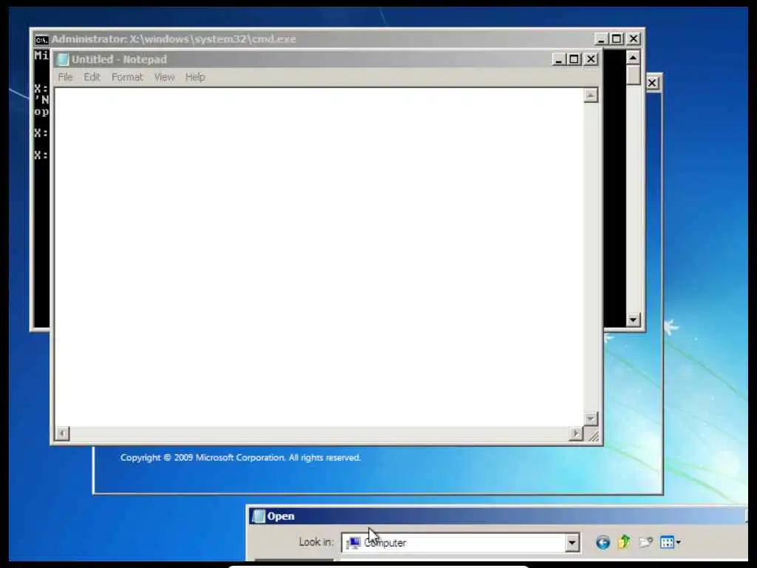Open the View menu in Notepad
Image resolution: width=757 pixels, height=568 pixels.
(x=164, y=77)
